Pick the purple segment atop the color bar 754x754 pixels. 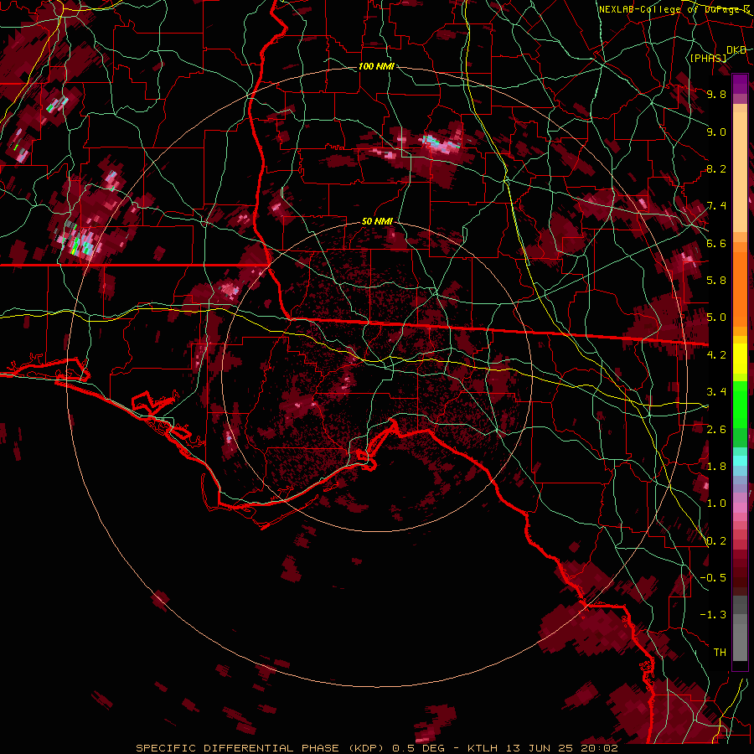pos(740,84)
